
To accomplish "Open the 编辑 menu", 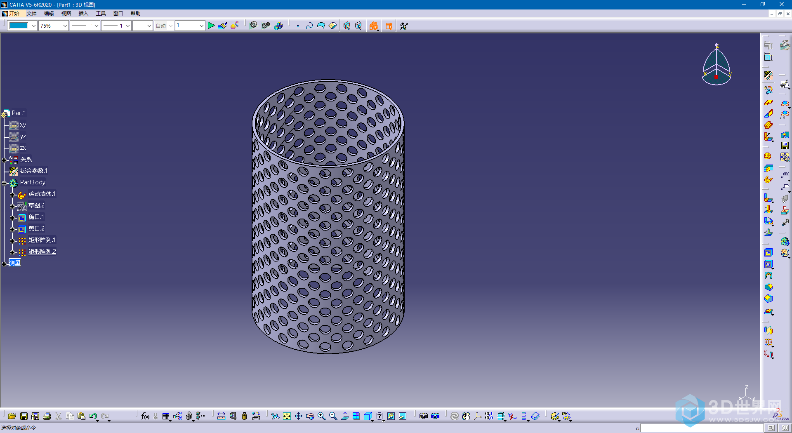I will click(49, 13).
